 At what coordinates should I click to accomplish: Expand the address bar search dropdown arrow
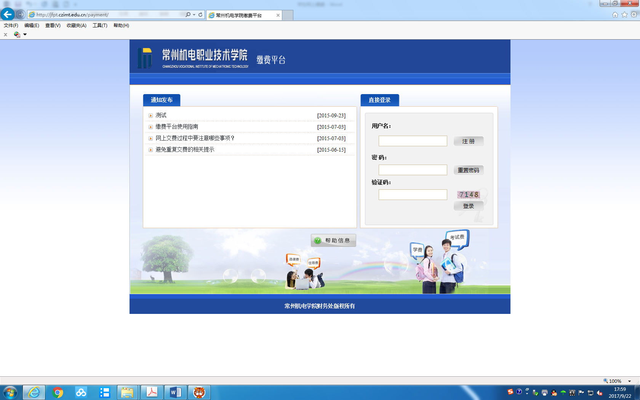(x=194, y=14)
